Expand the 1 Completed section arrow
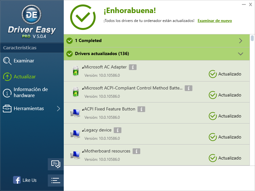This screenshot has height=191, width=255. [241, 41]
